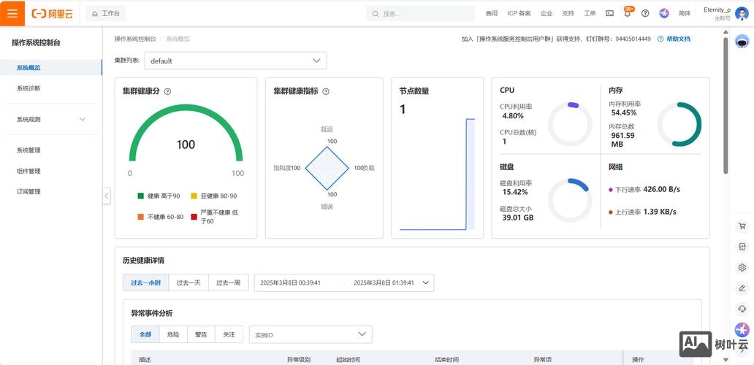This screenshot has width=754, height=365.
Task: Open the robot assistant avatar in right sidebar
Action: pos(742,42)
